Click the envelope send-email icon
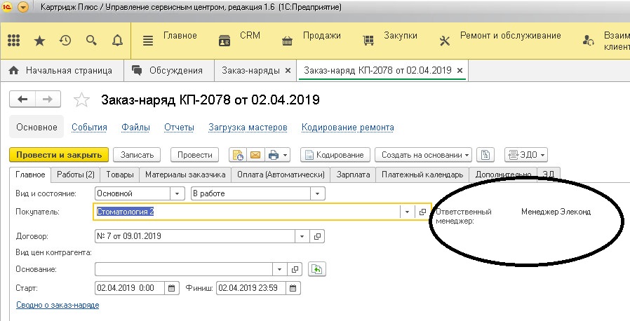The width and height of the screenshot is (630, 321). (255, 155)
